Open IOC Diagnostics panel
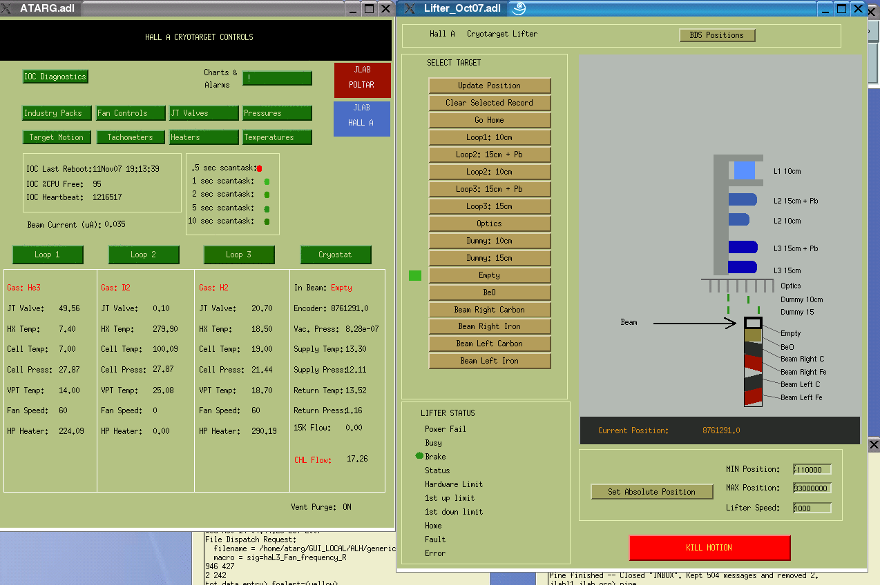Image resolution: width=880 pixels, height=585 pixels. pyautogui.click(x=55, y=77)
